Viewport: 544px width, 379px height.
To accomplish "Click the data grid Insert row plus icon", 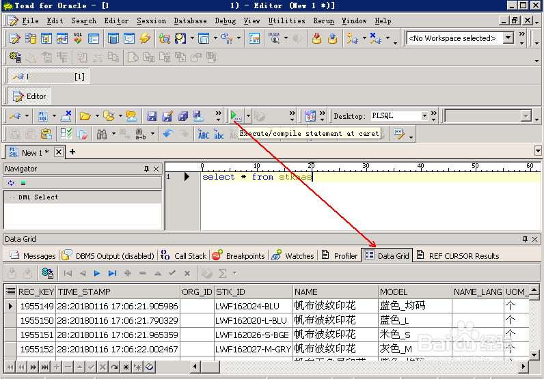I will coord(127,273).
